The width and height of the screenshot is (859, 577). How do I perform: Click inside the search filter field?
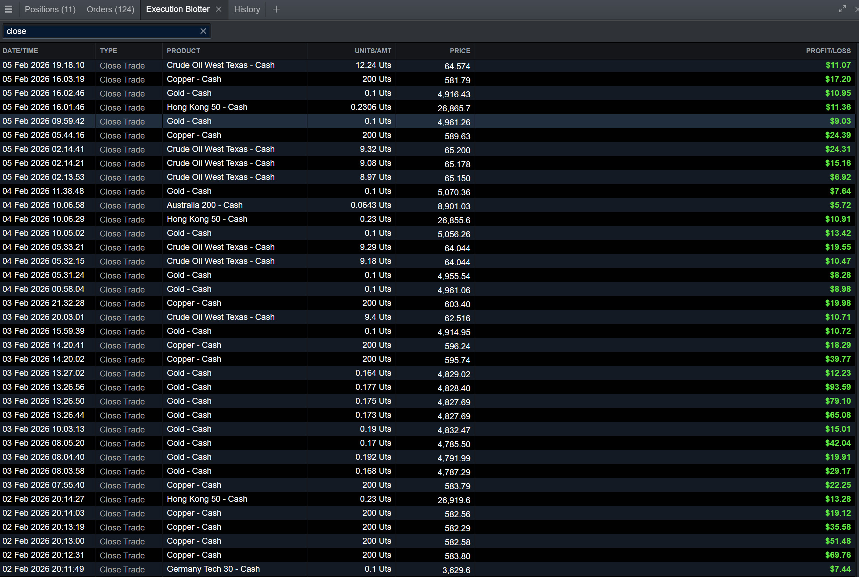tap(99, 31)
